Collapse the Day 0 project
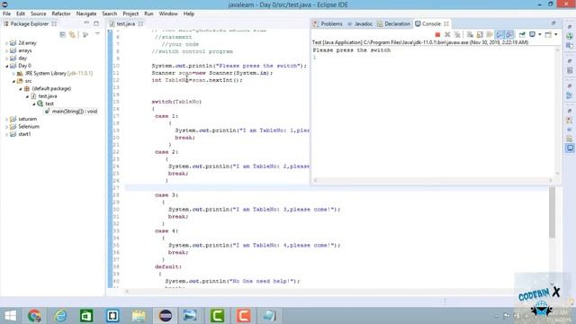576x324 pixels. [x=6, y=66]
